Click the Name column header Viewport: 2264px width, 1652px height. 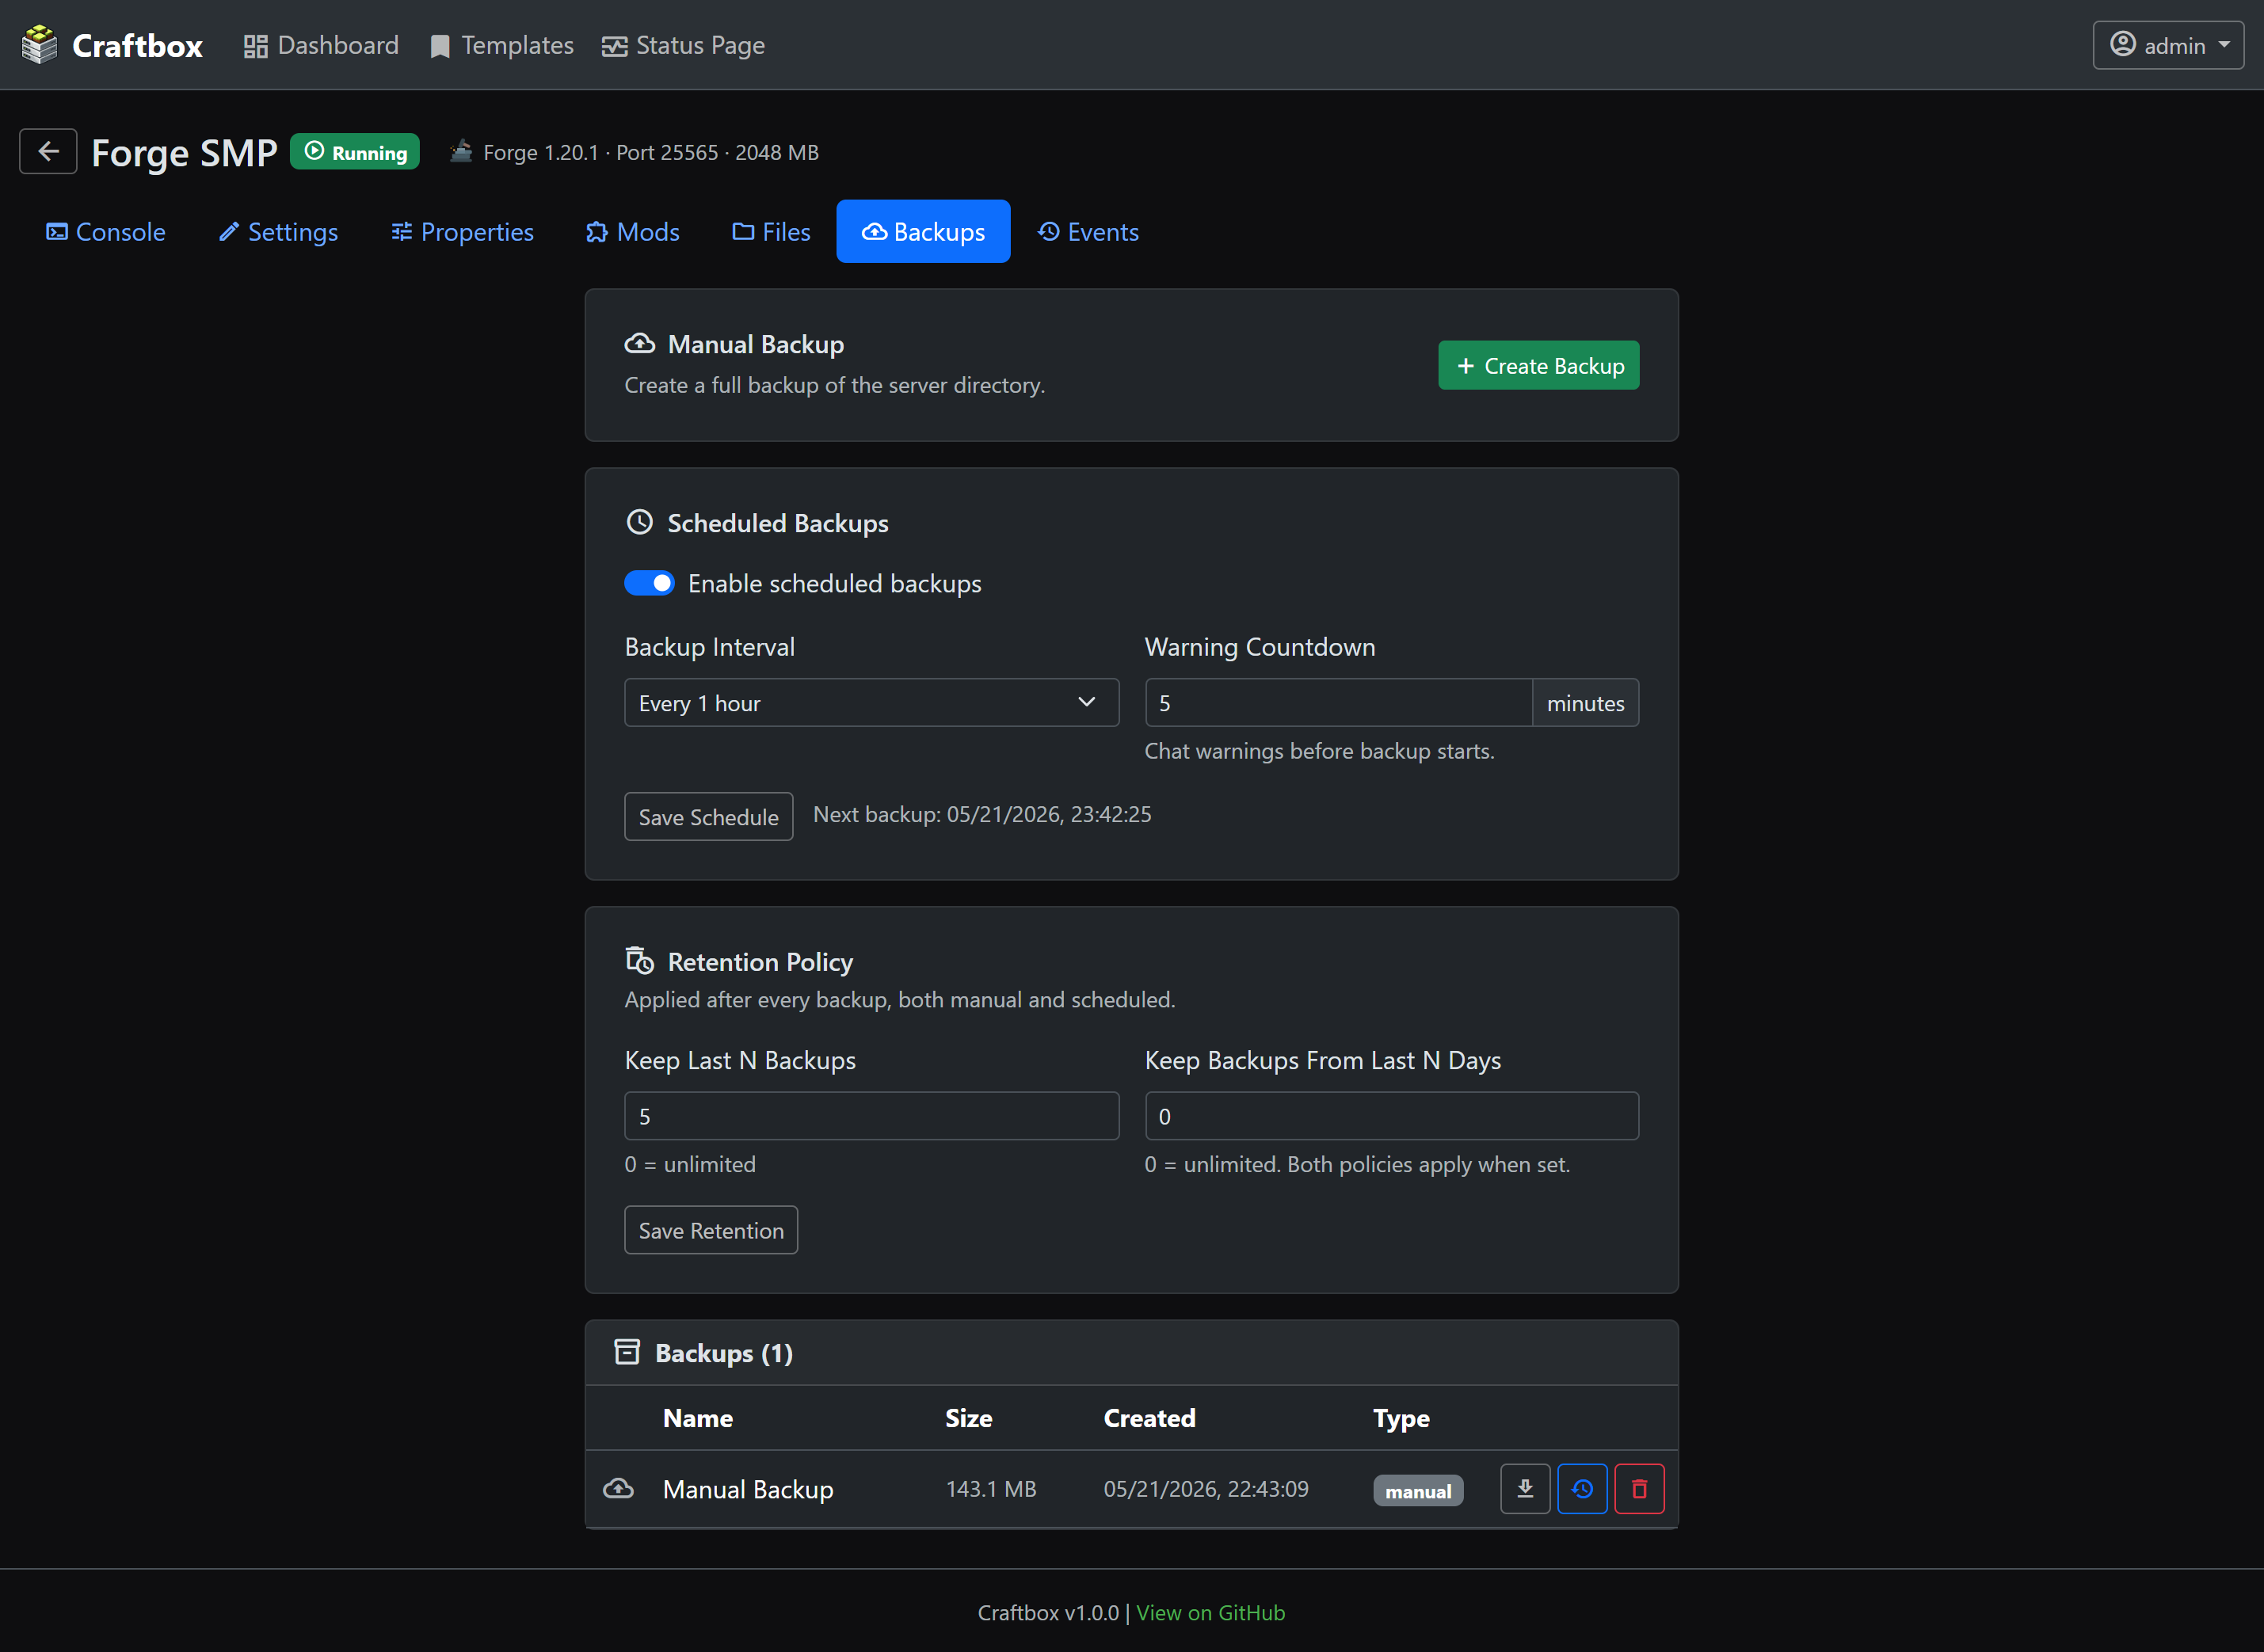pos(698,1418)
